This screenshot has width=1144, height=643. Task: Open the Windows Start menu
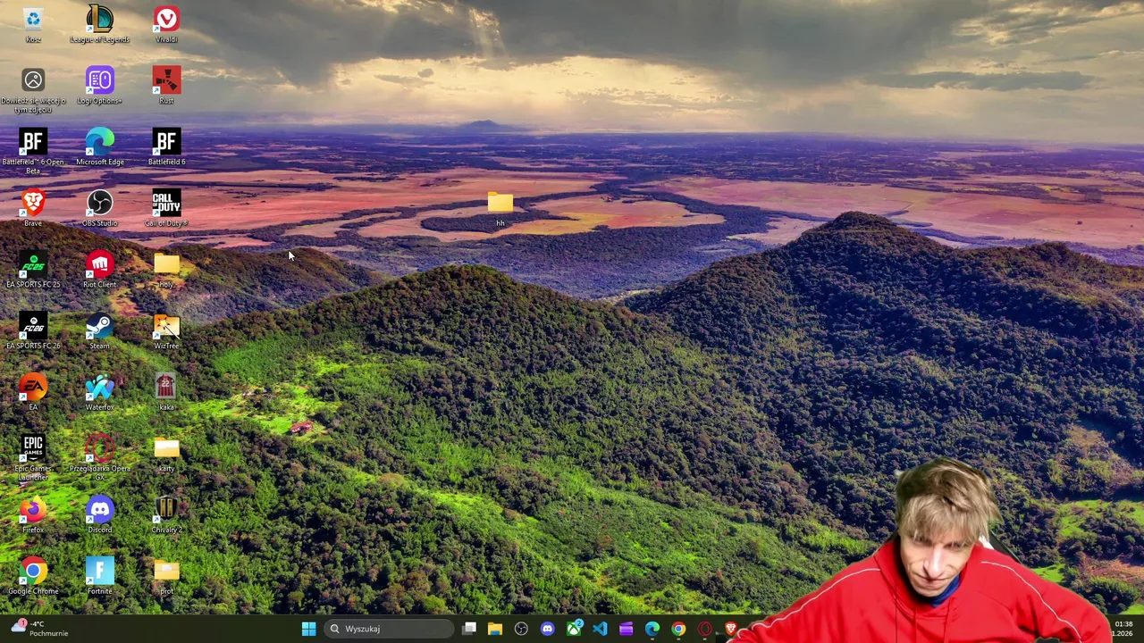[x=308, y=629]
